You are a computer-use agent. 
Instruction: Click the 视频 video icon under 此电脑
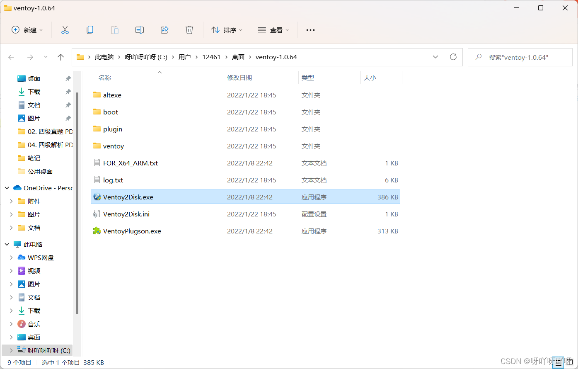(x=22, y=271)
